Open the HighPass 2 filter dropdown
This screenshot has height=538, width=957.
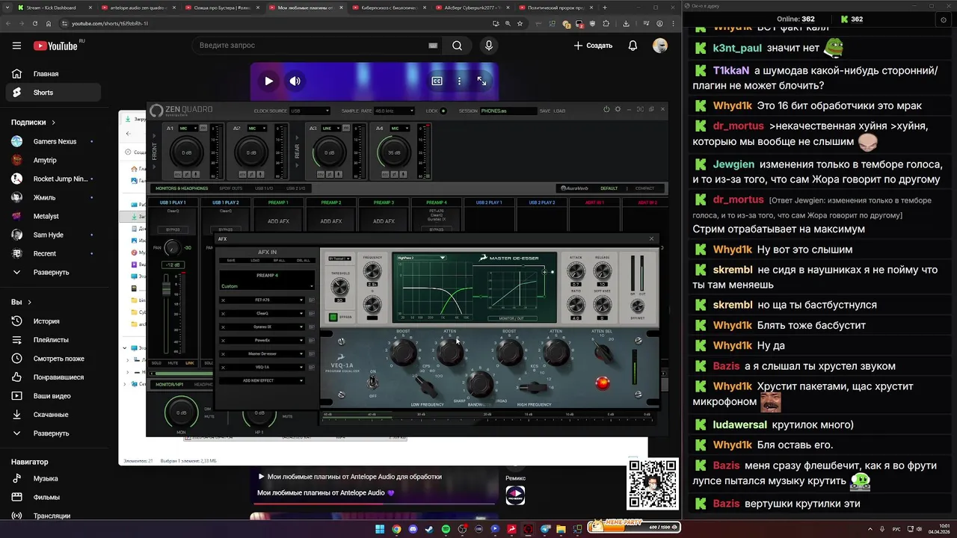tap(421, 257)
